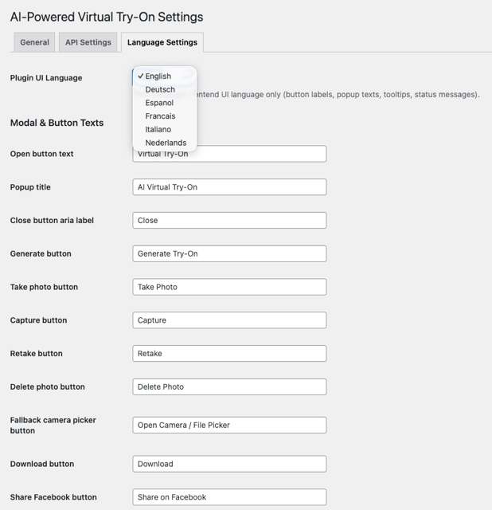Click the Take photo button label
The height and width of the screenshot is (510, 492).
pyautogui.click(x=44, y=287)
